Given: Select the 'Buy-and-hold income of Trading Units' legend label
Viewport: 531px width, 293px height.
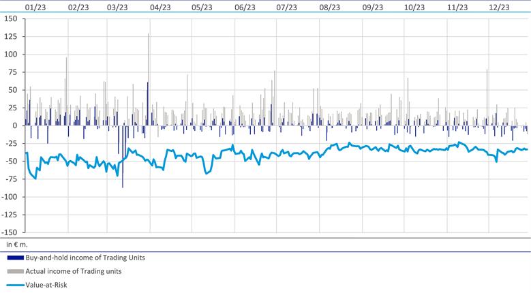Looking at the screenshot, I should pos(86,258).
